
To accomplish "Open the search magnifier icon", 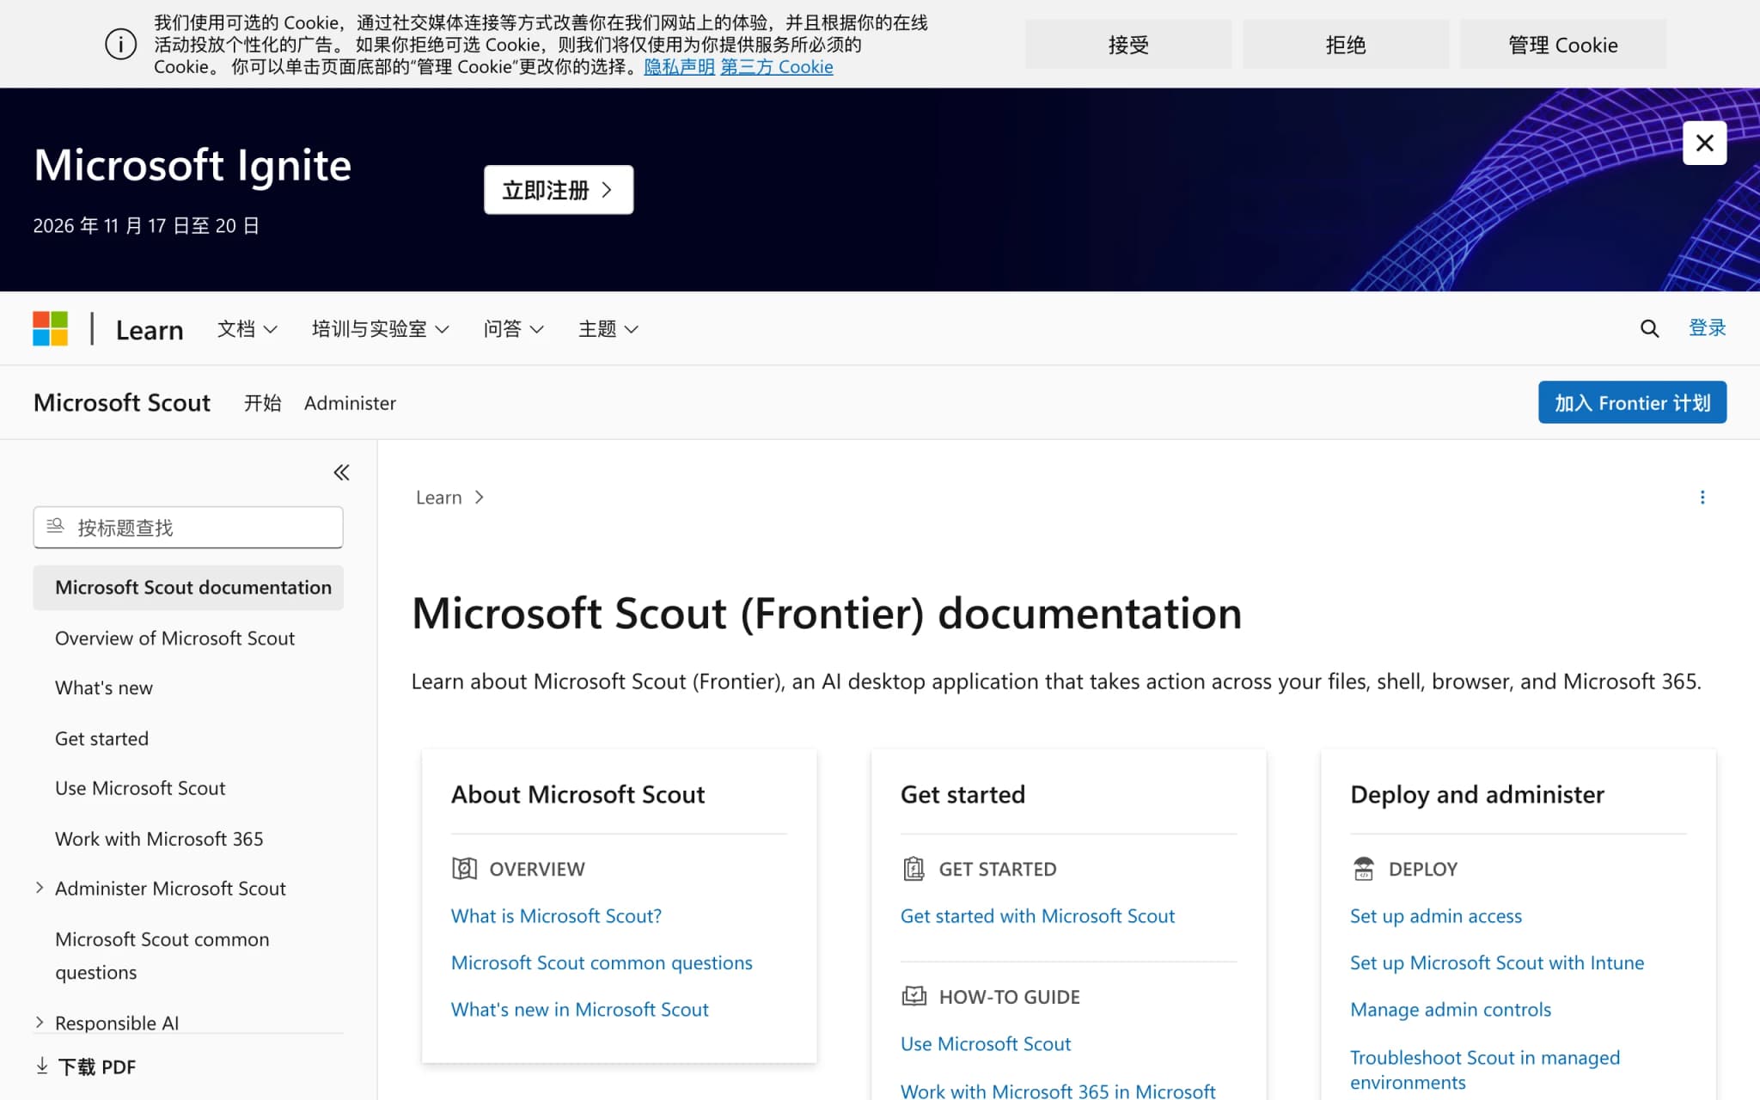I will [1649, 328].
